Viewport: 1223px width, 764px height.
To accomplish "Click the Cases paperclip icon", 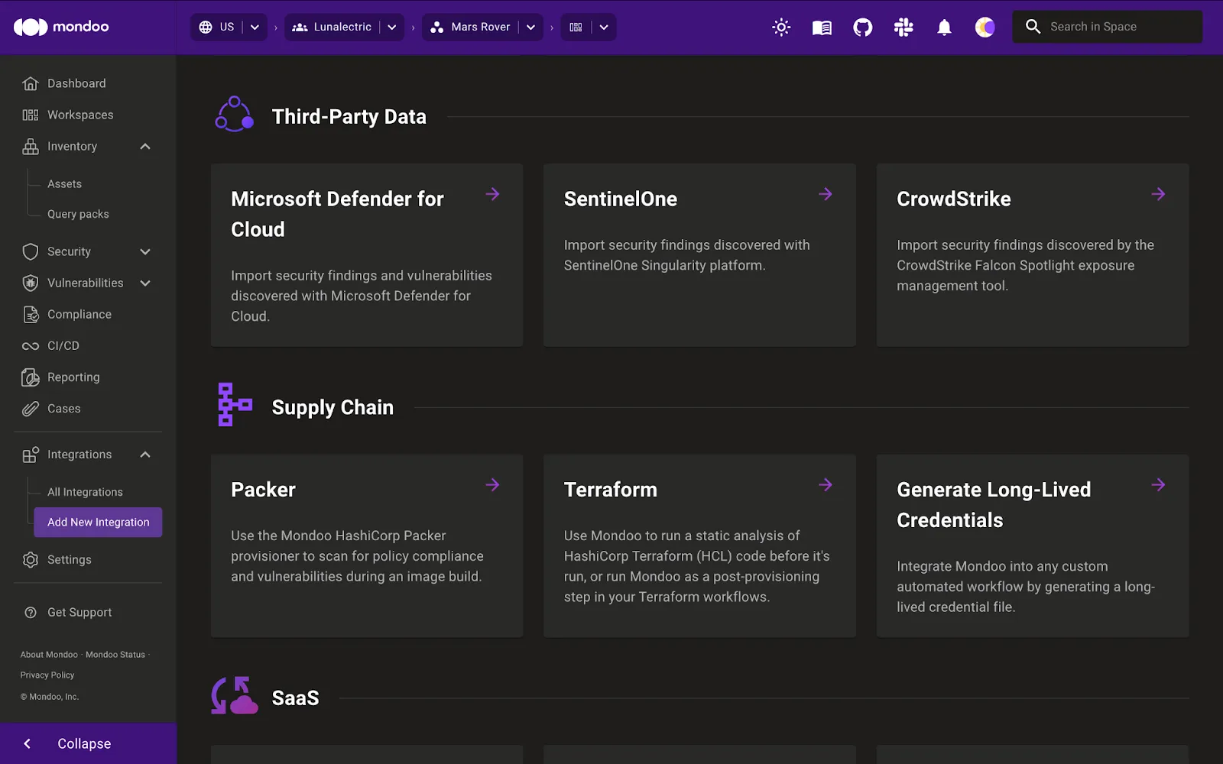I will pyautogui.click(x=31, y=409).
